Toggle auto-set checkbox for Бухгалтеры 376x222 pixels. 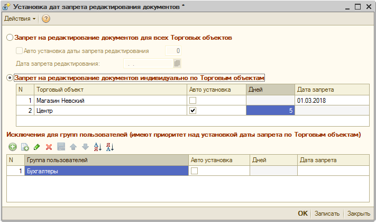[194, 171]
